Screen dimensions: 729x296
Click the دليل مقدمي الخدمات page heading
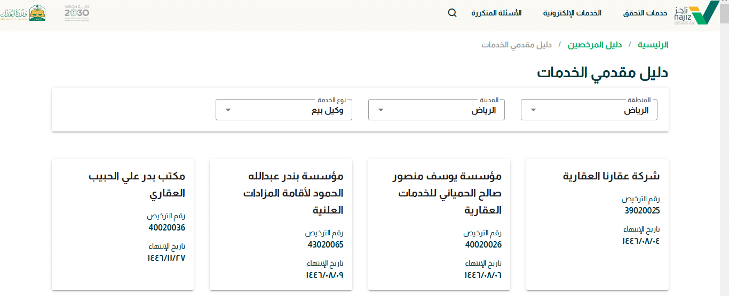(x=603, y=73)
